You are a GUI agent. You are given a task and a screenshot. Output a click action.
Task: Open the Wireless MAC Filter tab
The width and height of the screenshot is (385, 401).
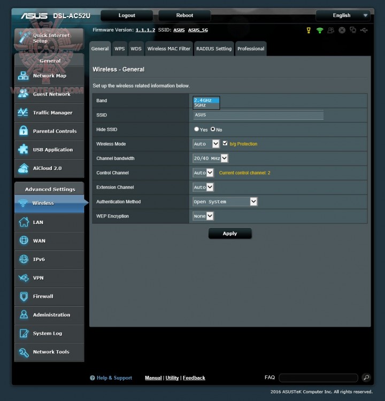169,49
